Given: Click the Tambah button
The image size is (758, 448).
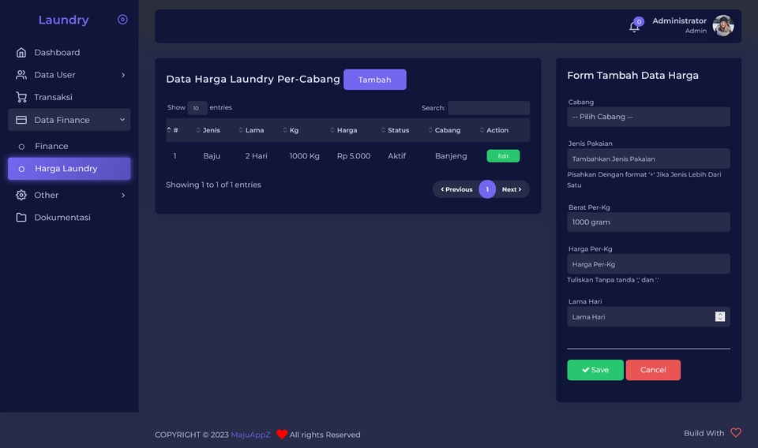Looking at the screenshot, I should tap(374, 80).
